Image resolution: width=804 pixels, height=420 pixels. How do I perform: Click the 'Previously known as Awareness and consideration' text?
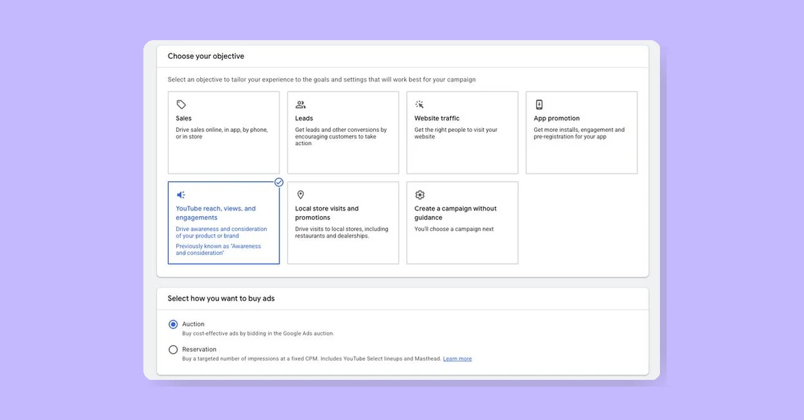(x=218, y=249)
